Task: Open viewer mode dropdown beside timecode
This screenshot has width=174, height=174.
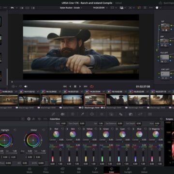Action: tap(114, 8)
